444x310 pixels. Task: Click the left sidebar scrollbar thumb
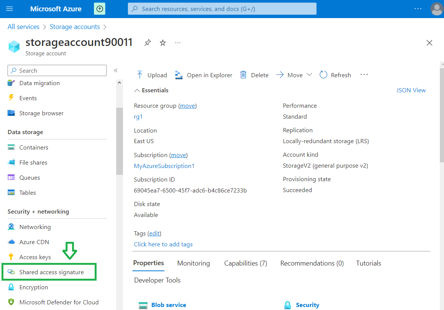pyautogui.click(x=120, y=141)
